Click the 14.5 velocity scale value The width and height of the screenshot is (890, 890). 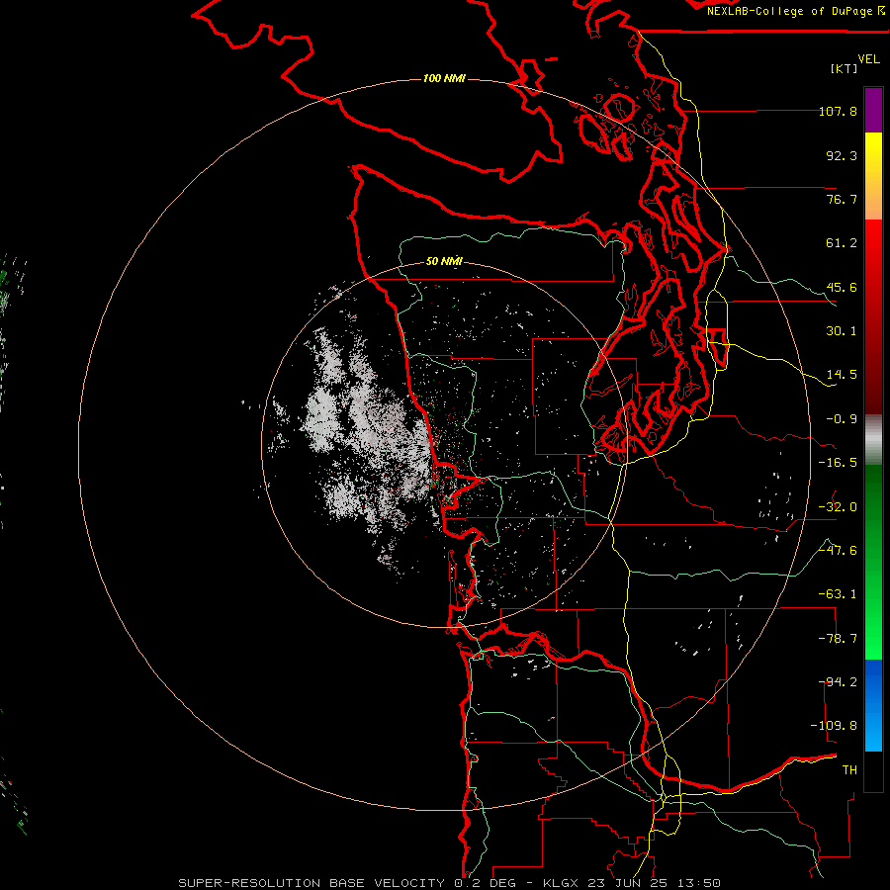(842, 375)
